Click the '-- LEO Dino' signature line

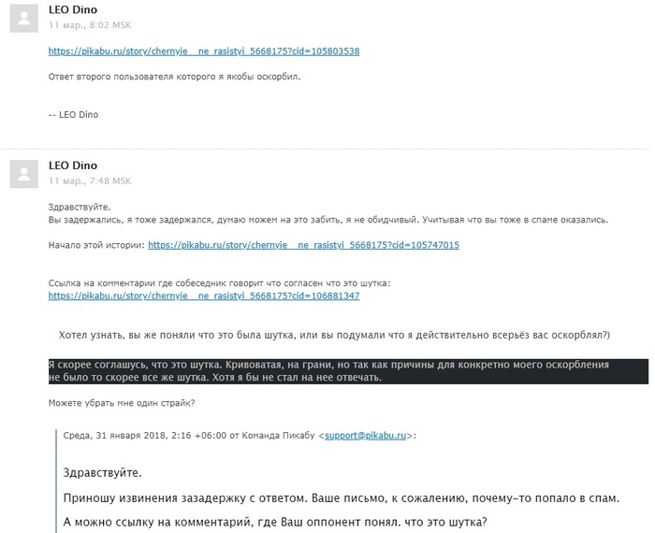point(74,115)
